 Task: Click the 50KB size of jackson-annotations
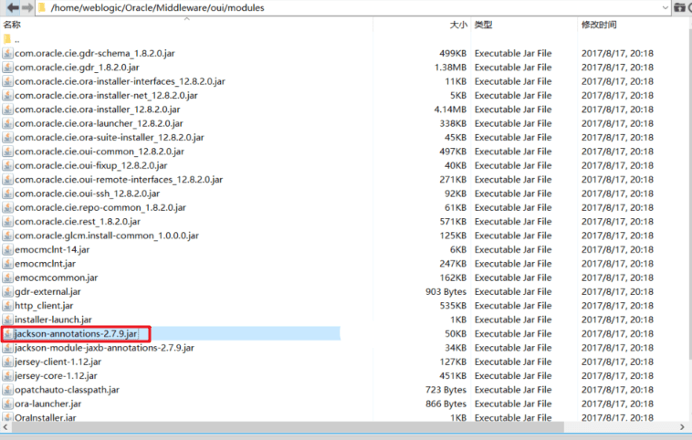(456, 333)
